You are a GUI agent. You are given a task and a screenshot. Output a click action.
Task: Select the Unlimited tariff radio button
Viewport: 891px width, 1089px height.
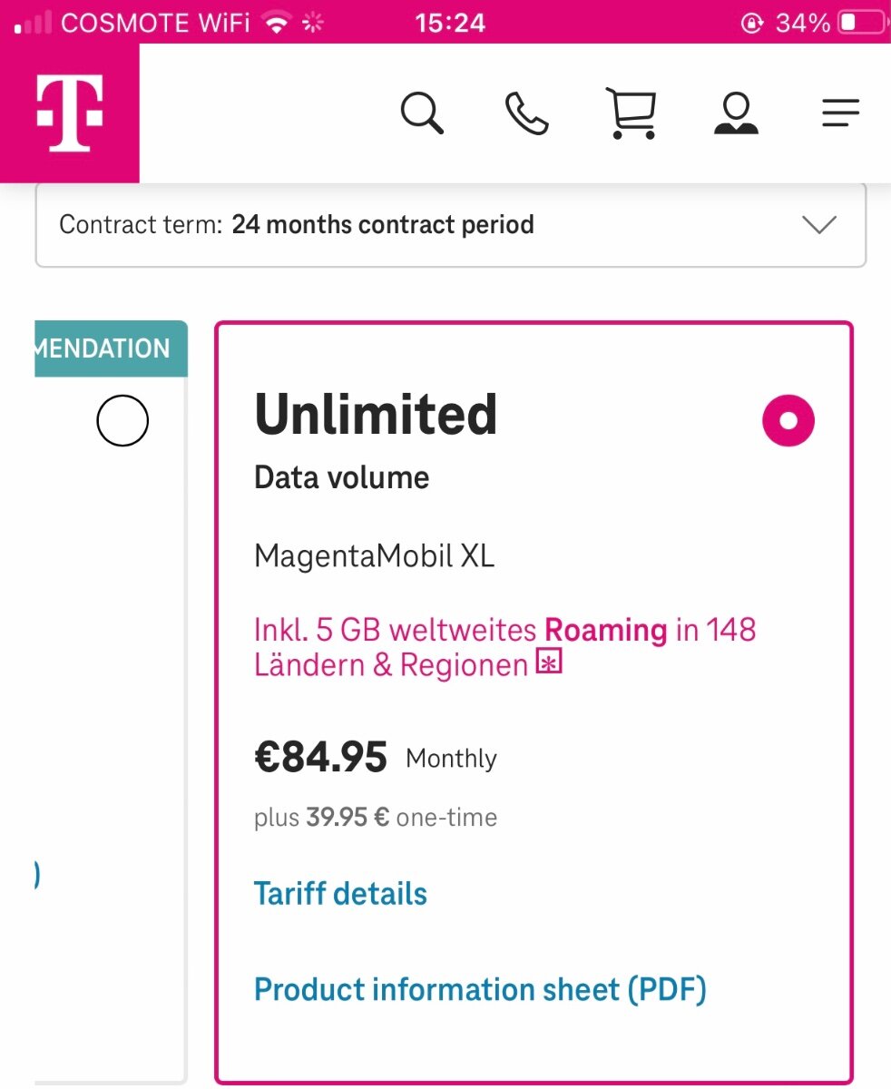[788, 421]
